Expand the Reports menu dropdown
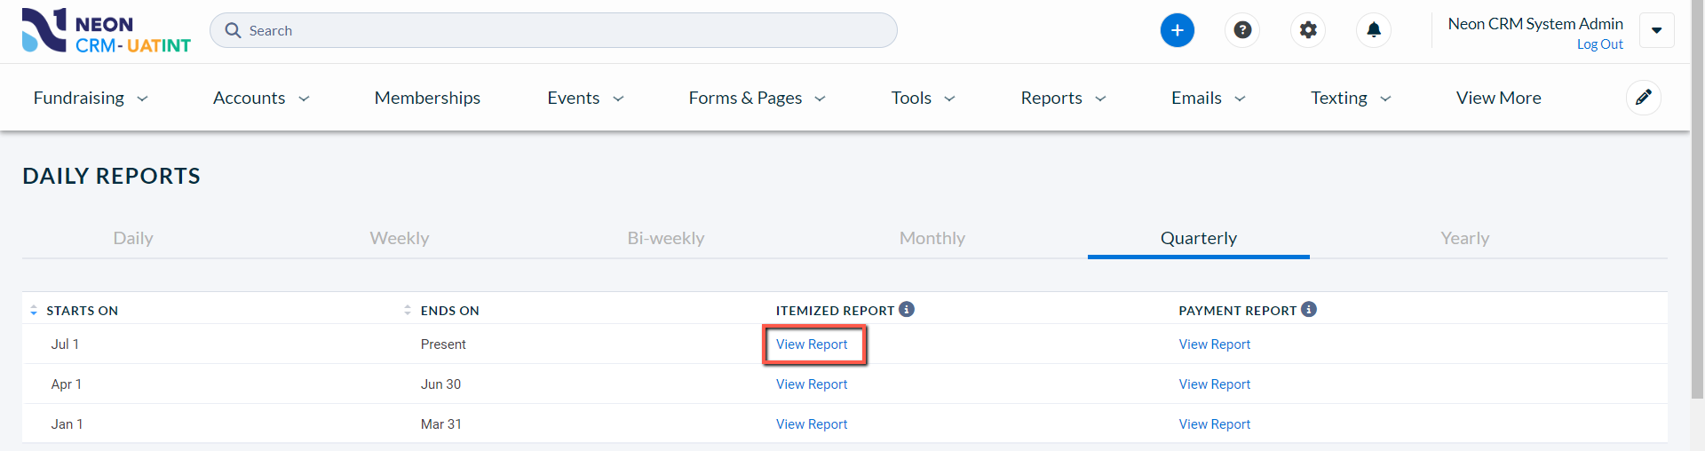 tap(1063, 98)
